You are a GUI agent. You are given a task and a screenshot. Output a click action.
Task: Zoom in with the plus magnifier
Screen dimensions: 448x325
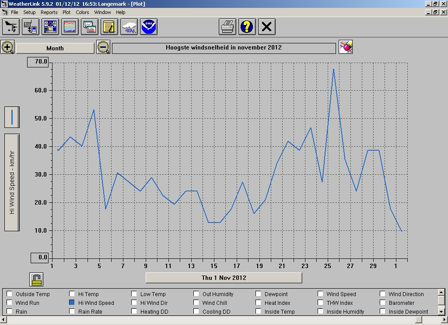[x=8, y=47]
